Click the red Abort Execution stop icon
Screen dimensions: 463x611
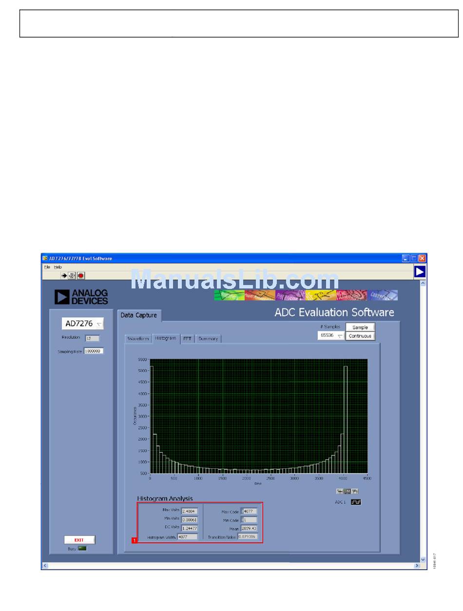(x=80, y=275)
